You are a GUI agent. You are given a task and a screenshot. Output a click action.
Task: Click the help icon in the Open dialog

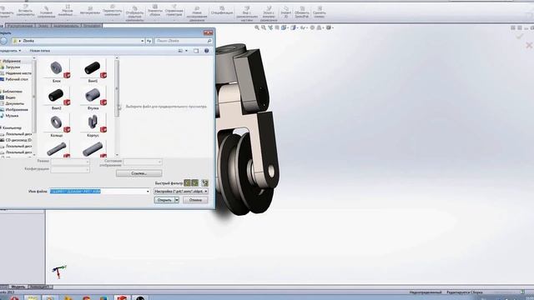(x=206, y=51)
